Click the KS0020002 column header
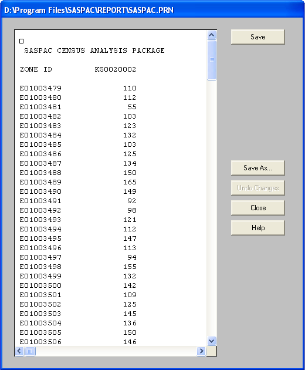 pyautogui.click(x=116, y=69)
